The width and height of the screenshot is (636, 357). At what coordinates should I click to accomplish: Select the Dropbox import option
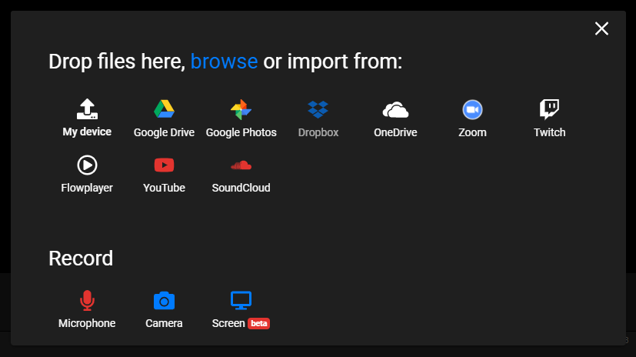tap(318, 118)
